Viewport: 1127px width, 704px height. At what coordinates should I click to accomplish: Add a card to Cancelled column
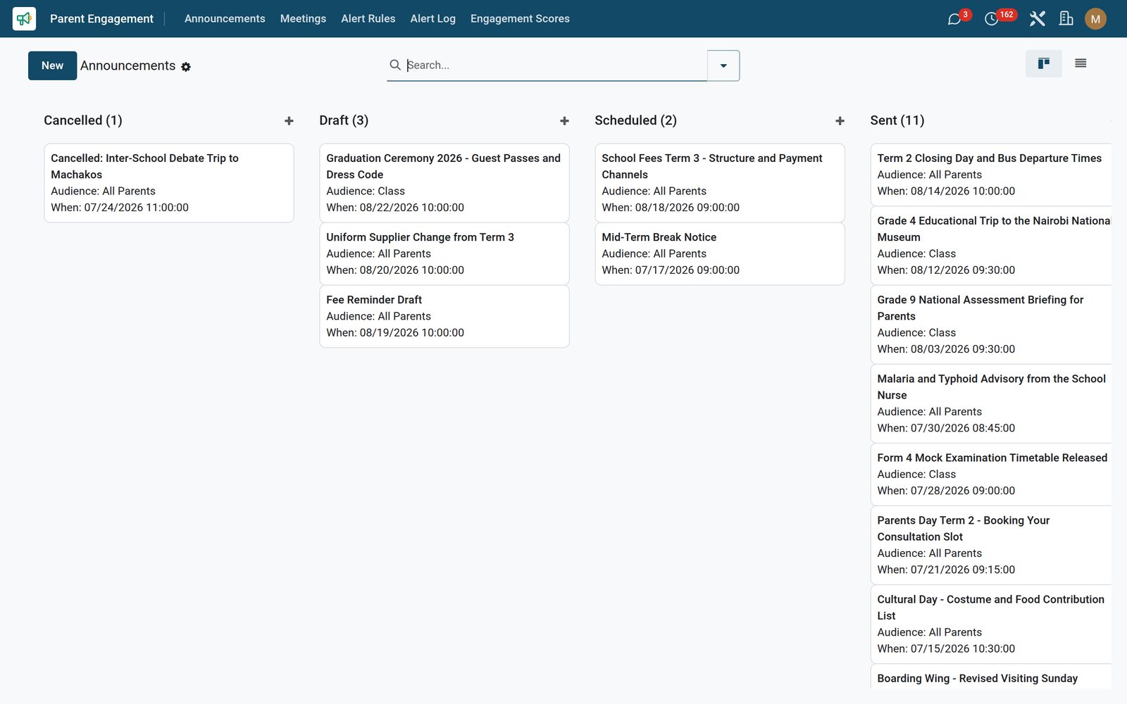289,121
